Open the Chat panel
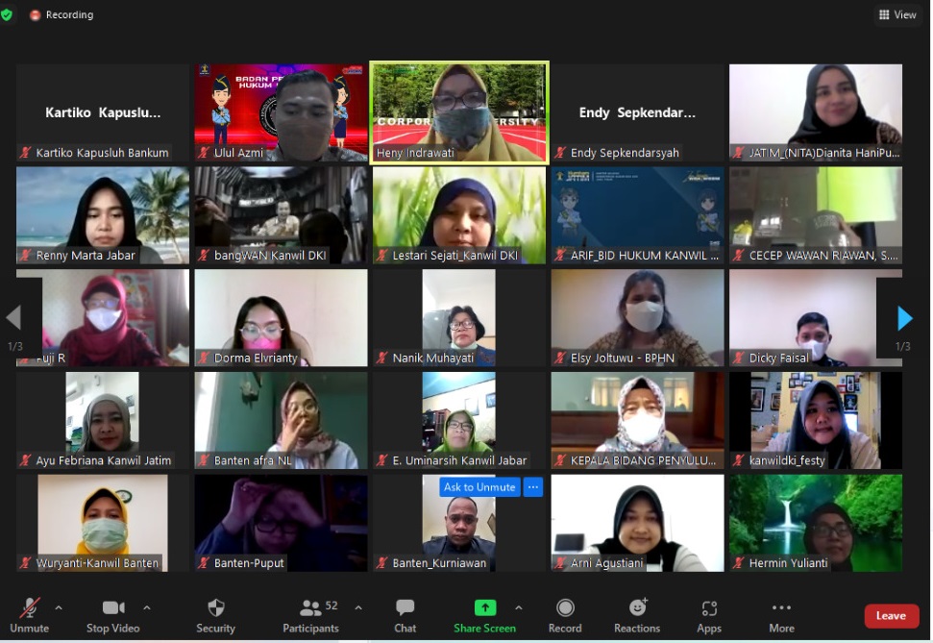The width and height of the screenshot is (933, 643). point(405,616)
